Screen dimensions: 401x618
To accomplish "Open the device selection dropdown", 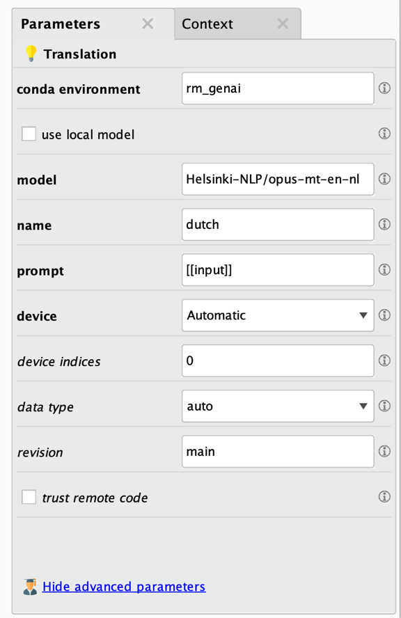I will tap(277, 315).
